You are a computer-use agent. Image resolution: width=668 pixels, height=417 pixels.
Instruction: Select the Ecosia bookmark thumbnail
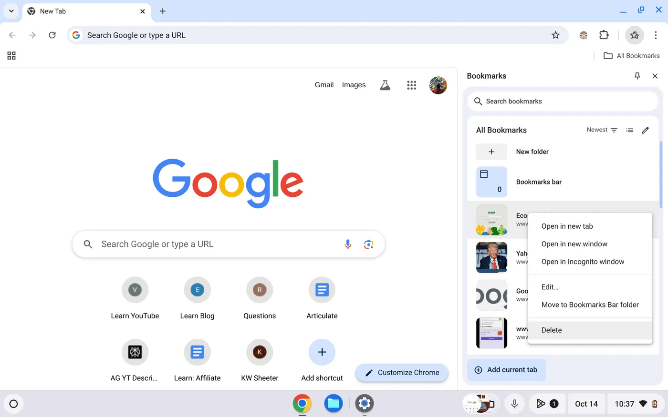491,220
